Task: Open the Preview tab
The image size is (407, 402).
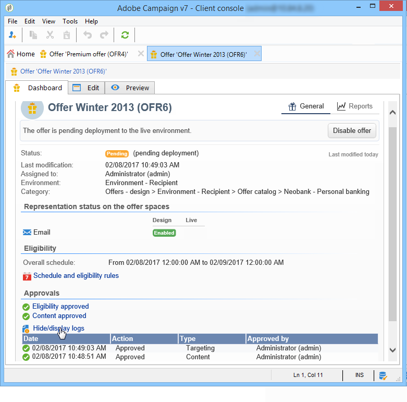Action: (130, 88)
